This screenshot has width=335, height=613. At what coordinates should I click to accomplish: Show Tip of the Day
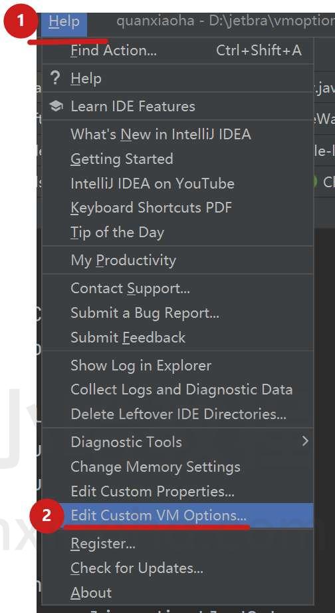(177, 233)
